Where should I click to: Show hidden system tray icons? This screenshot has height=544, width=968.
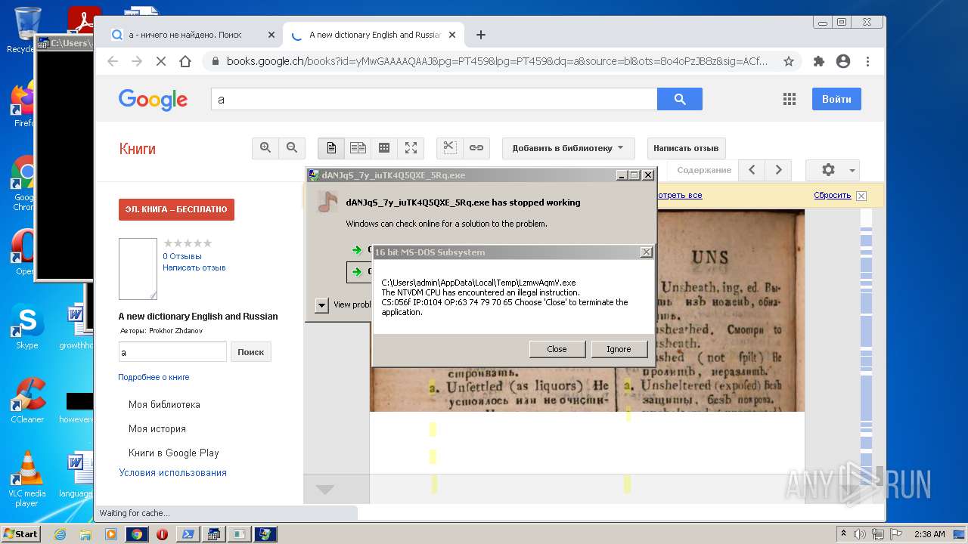coord(843,534)
